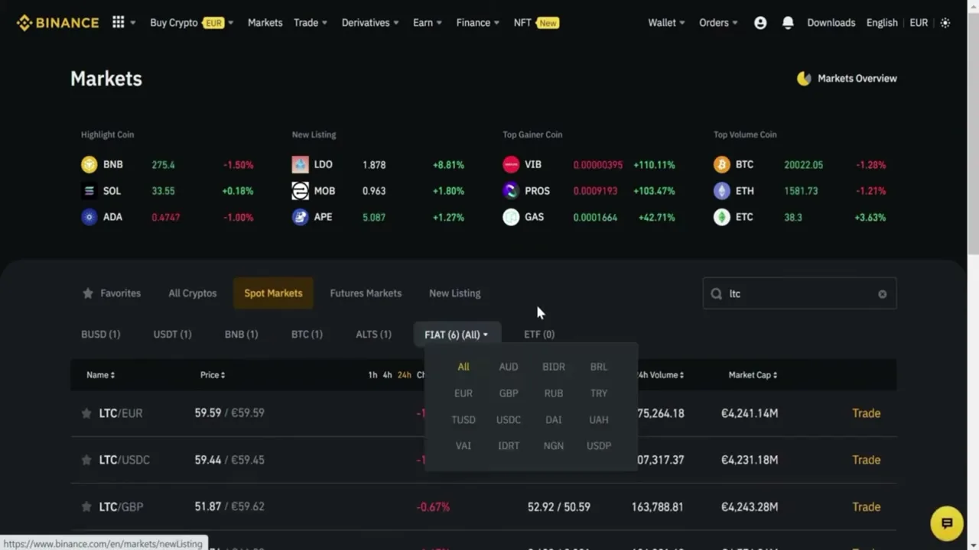The image size is (979, 550).
Task: Click the Binance logo
Action: 58,23
